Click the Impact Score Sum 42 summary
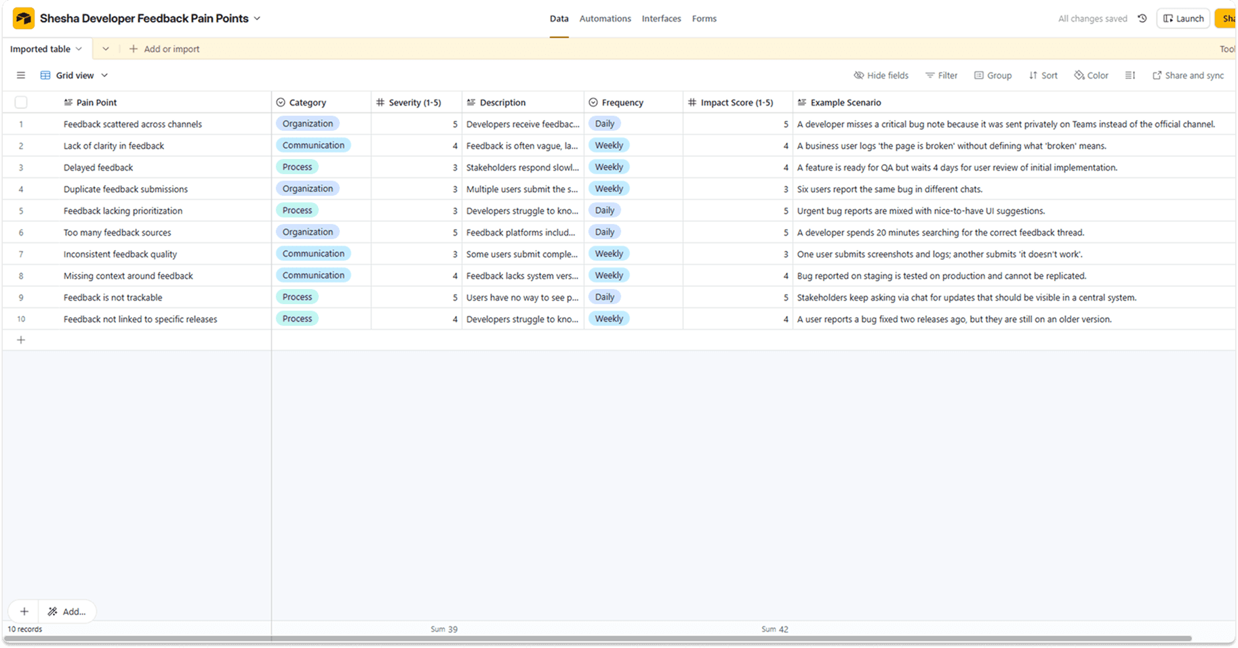 774,629
